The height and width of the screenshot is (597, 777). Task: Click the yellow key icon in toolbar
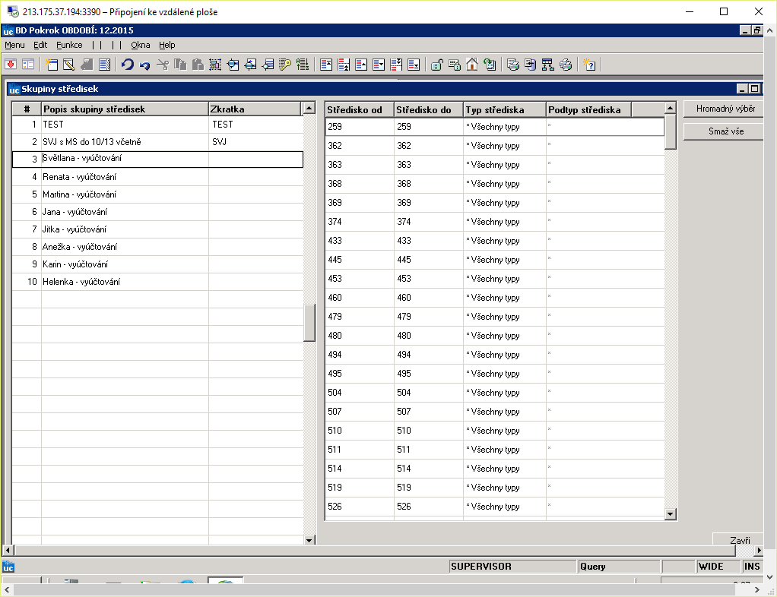click(x=285, y=65)
